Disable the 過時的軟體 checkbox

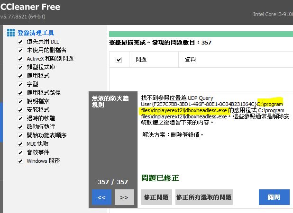[x=20, y=118]
